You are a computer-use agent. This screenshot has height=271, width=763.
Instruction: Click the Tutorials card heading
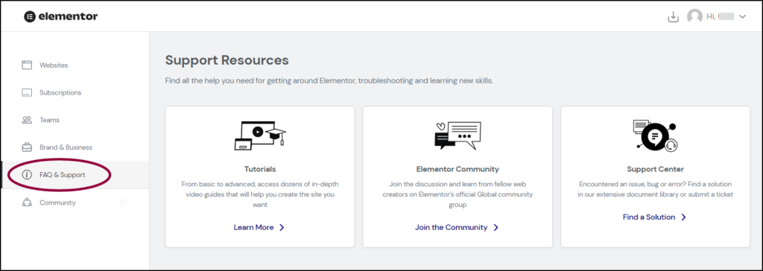pyautogui.click(x=260, y=169)
